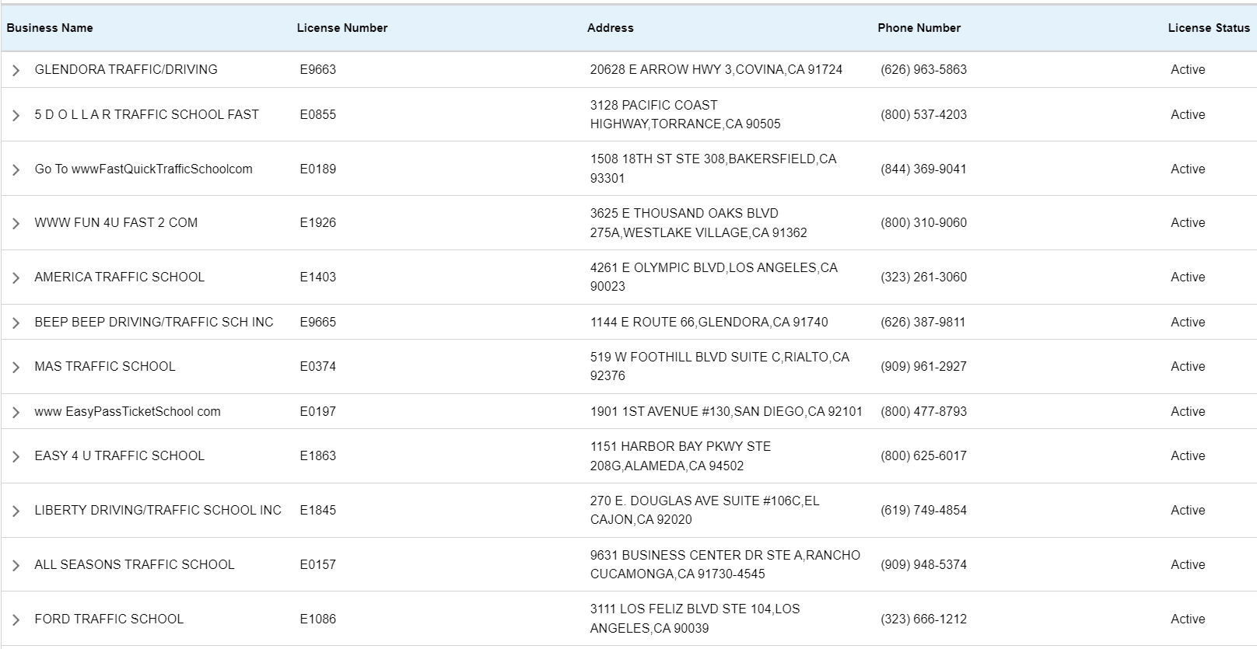
Task: Sort by License Number column header
Action: tap(341, 28)
